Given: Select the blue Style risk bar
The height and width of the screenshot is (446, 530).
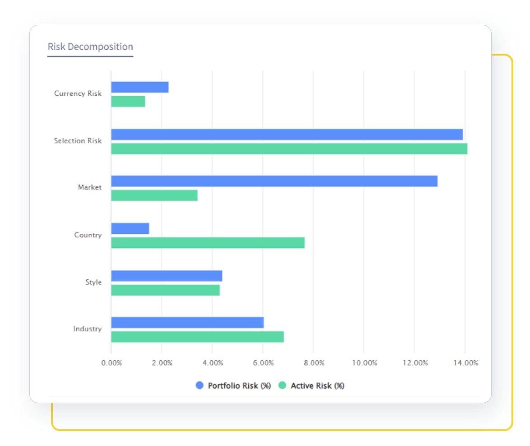Looking at the screenshot, I should (167, 275).
